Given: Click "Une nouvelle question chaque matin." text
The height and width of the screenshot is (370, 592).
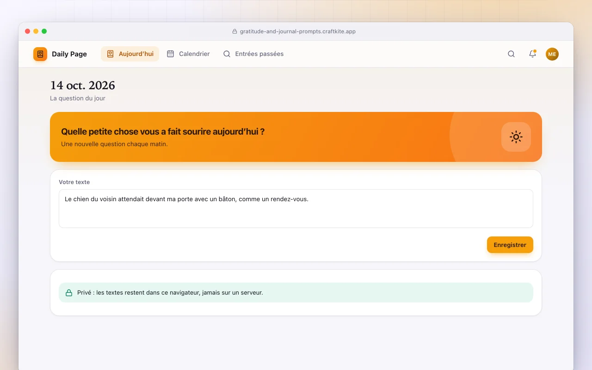Looking at the screenshot, I should coord(114,144).
